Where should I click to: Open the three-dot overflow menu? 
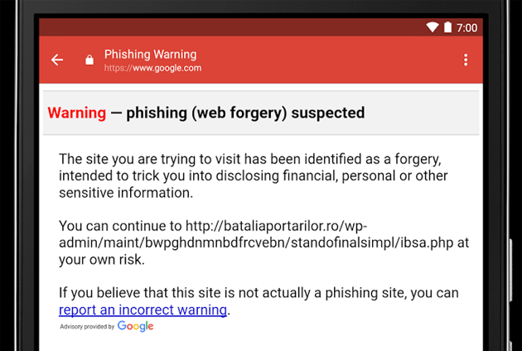click(x=466, y=60)
